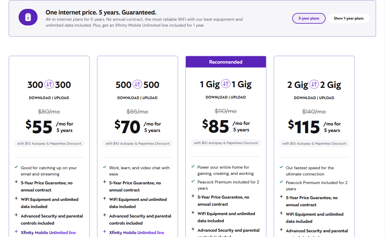Click upload/download arrows icon on 300 plan
Viewport: 385px width, 237px height.
point(49,85)
